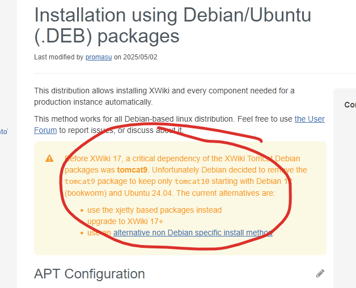Image resolution: width=356 pixels, height=288 pixels.
Task: Click the upgrade to XWiki 17+ bullet
Action: coord(125,221)
